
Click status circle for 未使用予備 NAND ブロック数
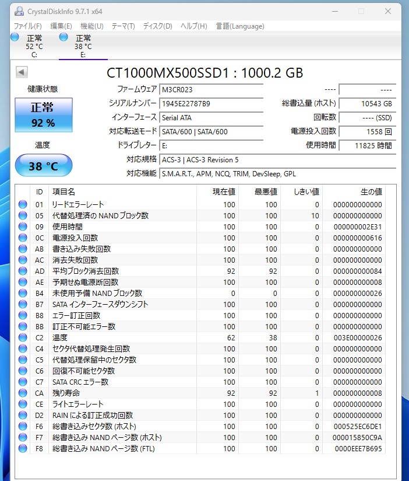[x=23, y=293]
